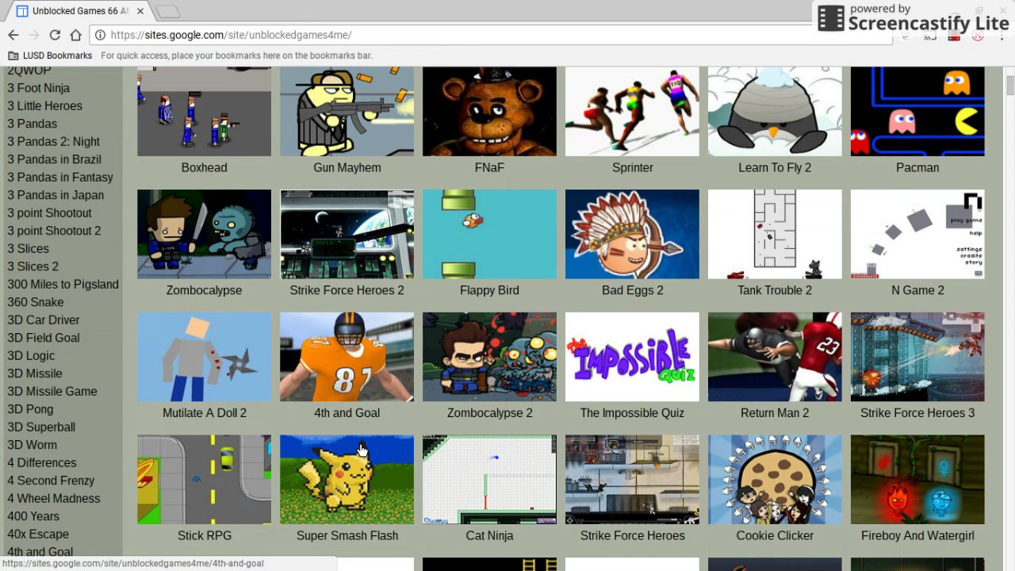
Task: Open the Boxhead game thumbnail
Action: coord(204,111)
